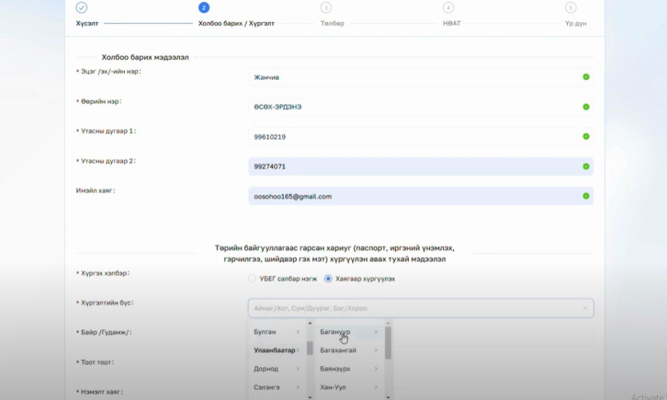Go to the Үр дүн step
This screenshot has width=667, height=400.
tap(576, 23)
